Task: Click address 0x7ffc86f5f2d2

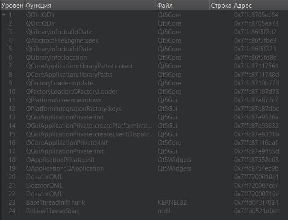Action: (x=255, y=32)
